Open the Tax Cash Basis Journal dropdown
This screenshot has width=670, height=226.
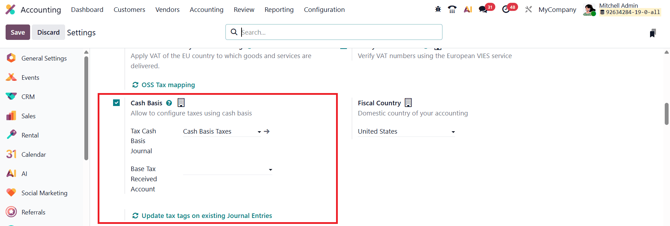259,132
